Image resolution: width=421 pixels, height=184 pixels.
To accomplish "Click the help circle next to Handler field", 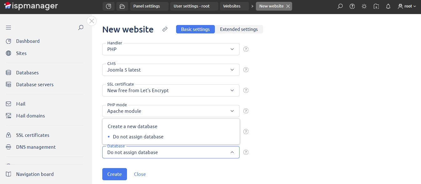I will click(246, 49).
